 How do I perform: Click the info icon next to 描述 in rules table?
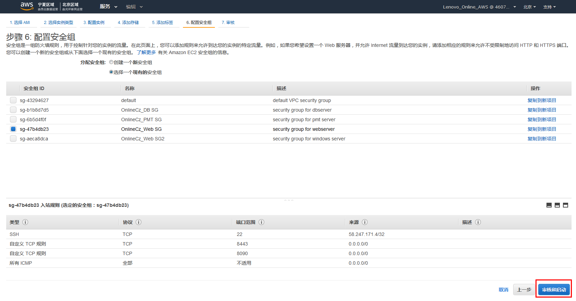478,222
